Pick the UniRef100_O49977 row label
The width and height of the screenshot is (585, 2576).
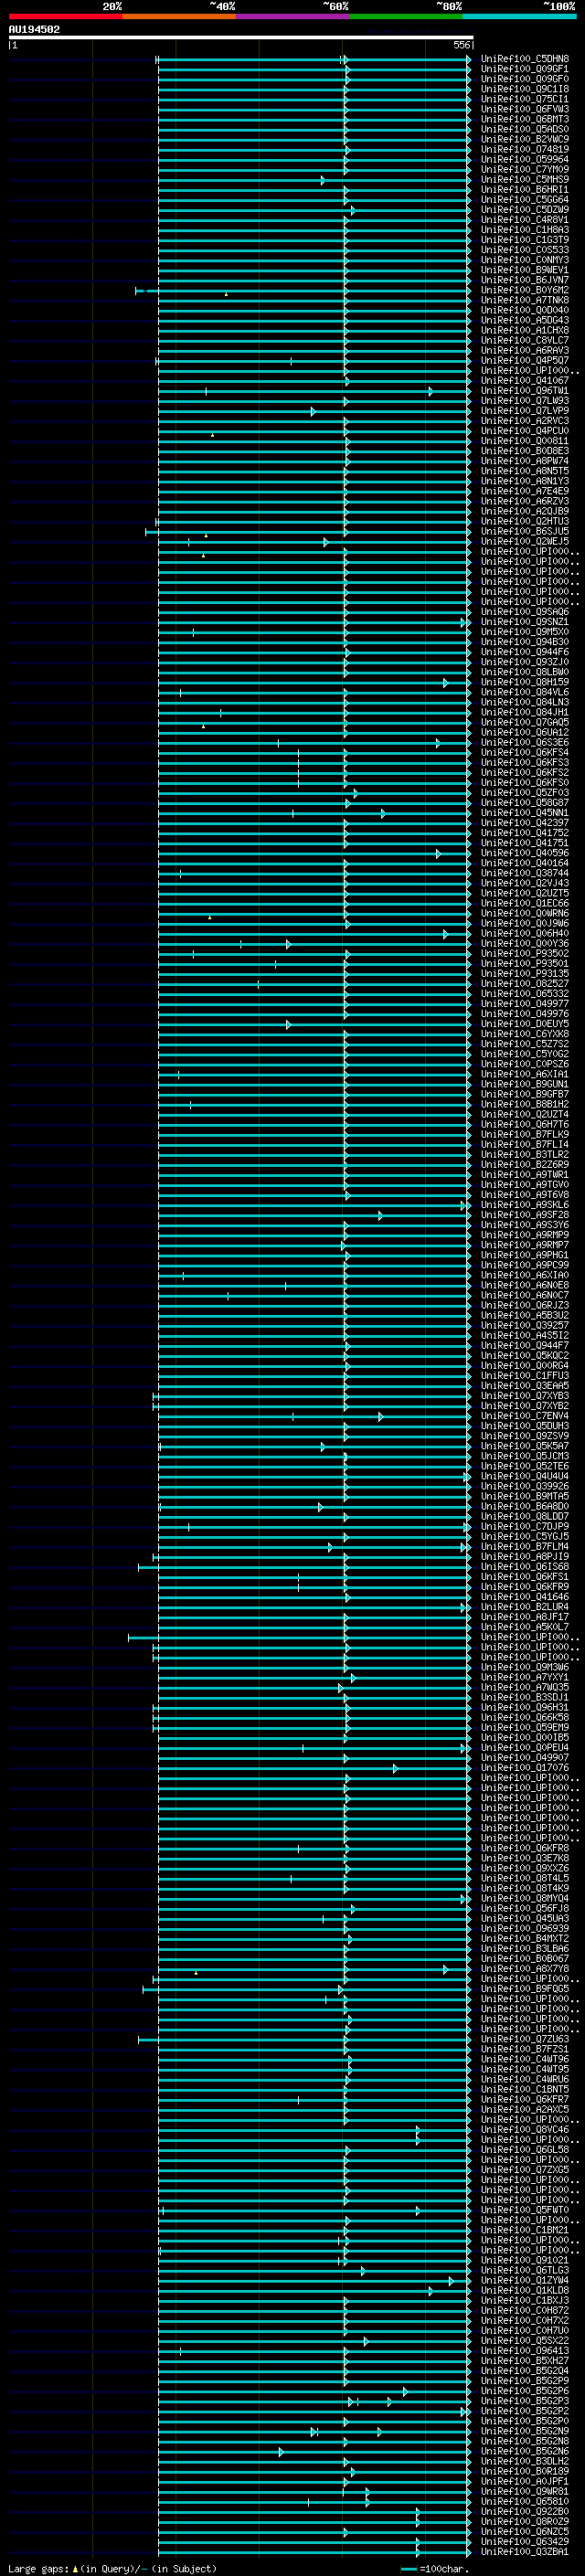[x=525, y=1004]
